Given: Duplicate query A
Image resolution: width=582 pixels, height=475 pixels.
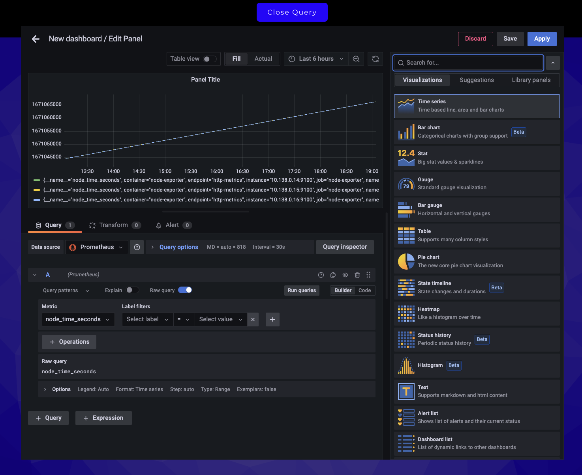Looking at the screenshot, I should pos(333,275).
